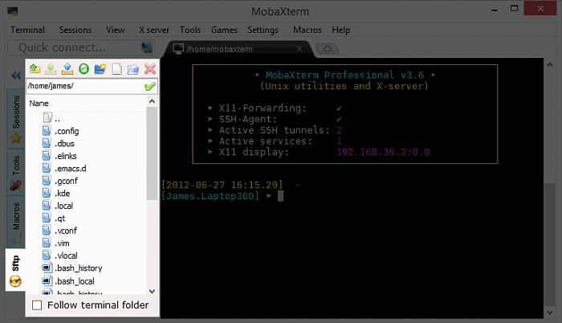Viewport: 562px width, 323px height.
Task: Create new folder icon in SFTP toolbar
Action: 100,68
